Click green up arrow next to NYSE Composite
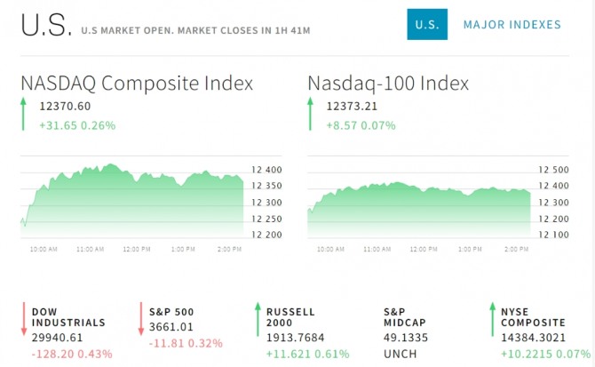 point(493,319)
